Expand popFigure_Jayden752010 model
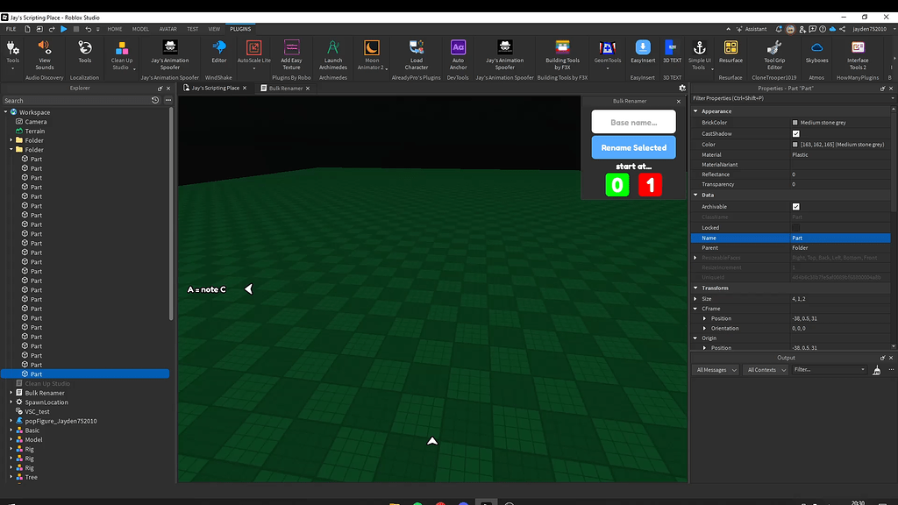Viewport: 898px width, 505px height. pos(11,421)
